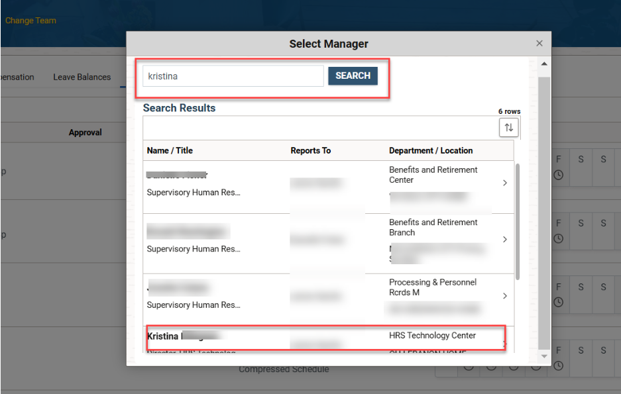Viewport: 621px width, 394px height.
Task: Click the Name / Title column header
Action: click(170, 151)
